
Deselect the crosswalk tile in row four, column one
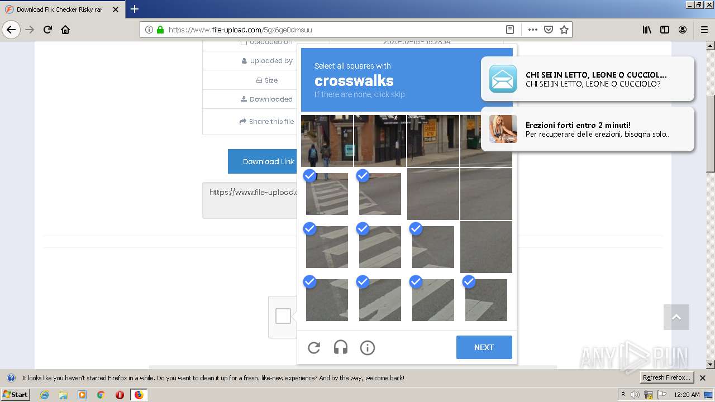point(327,300)
